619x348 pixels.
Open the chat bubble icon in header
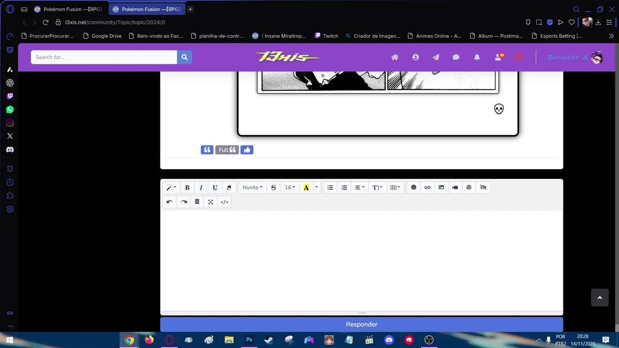[456, 57]
